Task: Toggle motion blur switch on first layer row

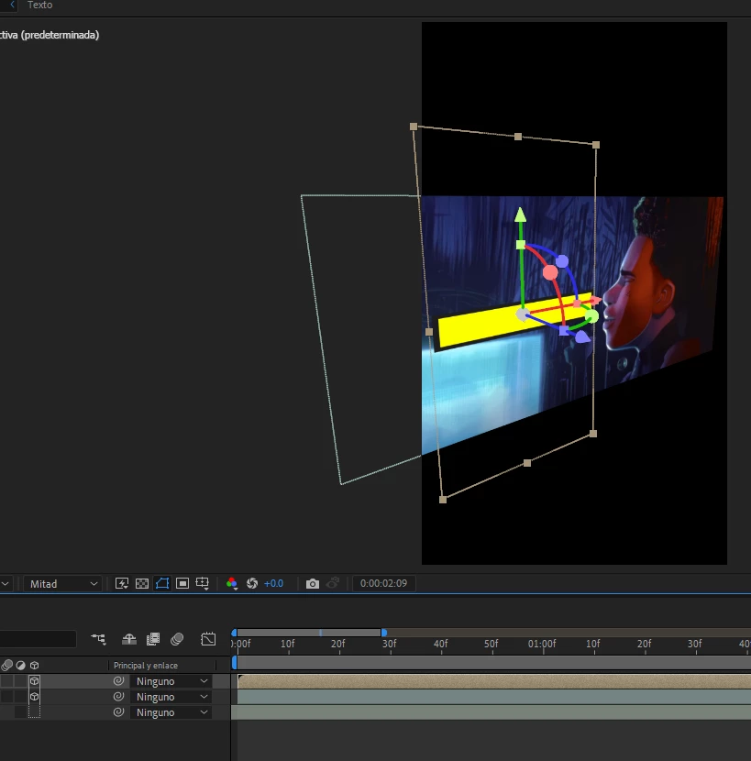Action: (6, 681)
